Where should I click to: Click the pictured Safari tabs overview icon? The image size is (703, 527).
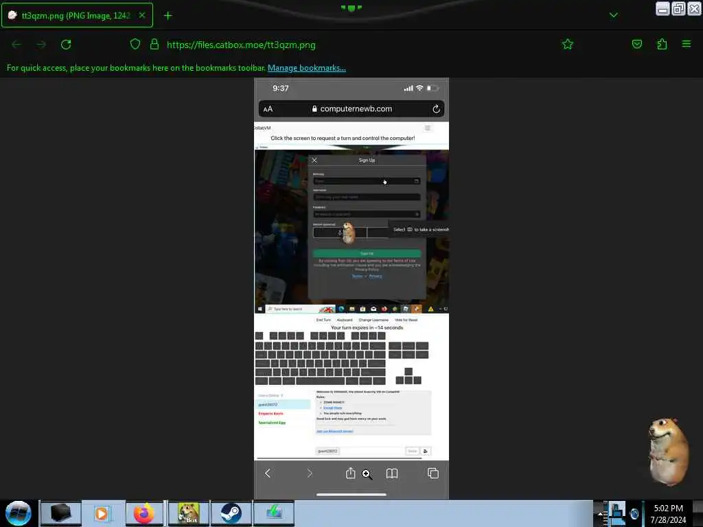[433, 473]
